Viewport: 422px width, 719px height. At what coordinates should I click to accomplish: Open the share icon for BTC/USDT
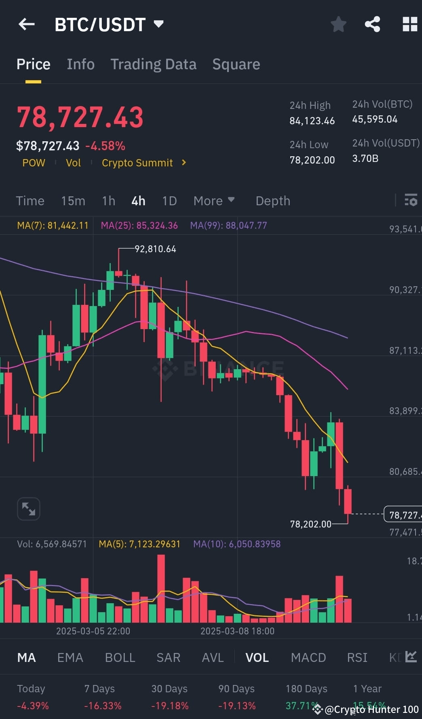pos(372,24)
